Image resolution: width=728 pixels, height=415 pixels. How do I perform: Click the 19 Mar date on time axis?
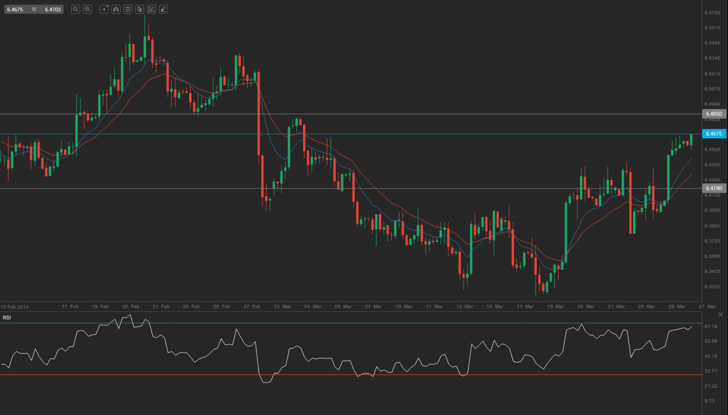tap(556, 306)
